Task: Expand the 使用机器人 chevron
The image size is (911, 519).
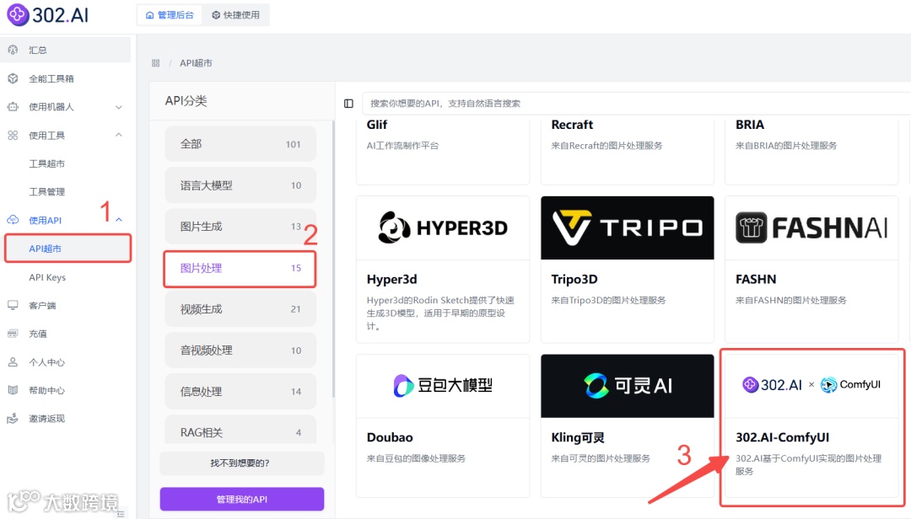Action: point(119,107)
